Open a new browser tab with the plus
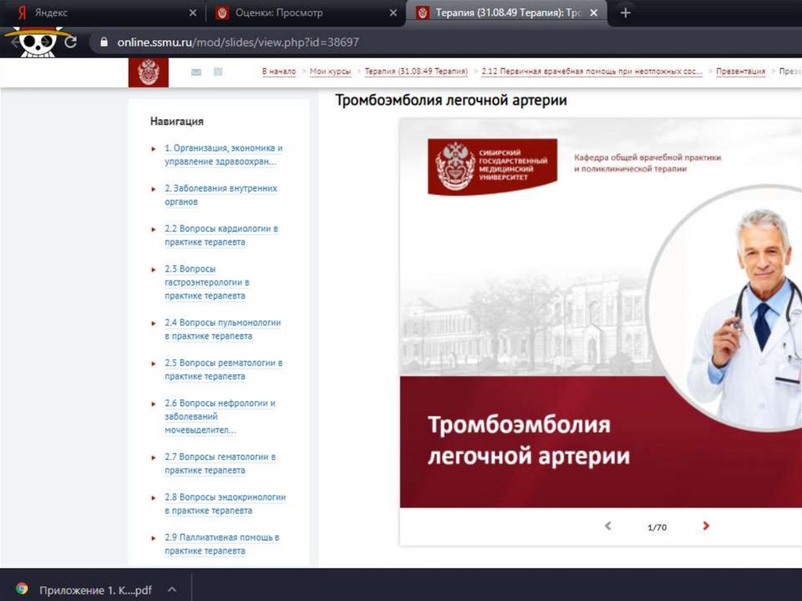This screenshot has width=802, height=601. coord(625,13)
